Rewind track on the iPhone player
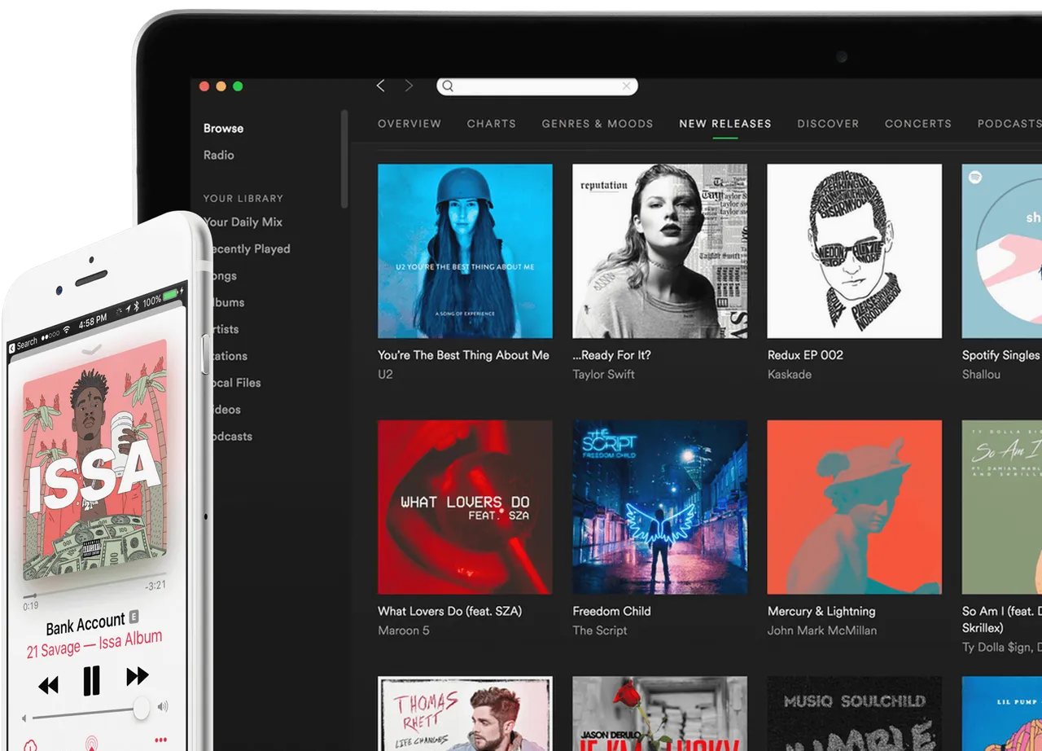Screen dimensions: 1042x751 49,686
